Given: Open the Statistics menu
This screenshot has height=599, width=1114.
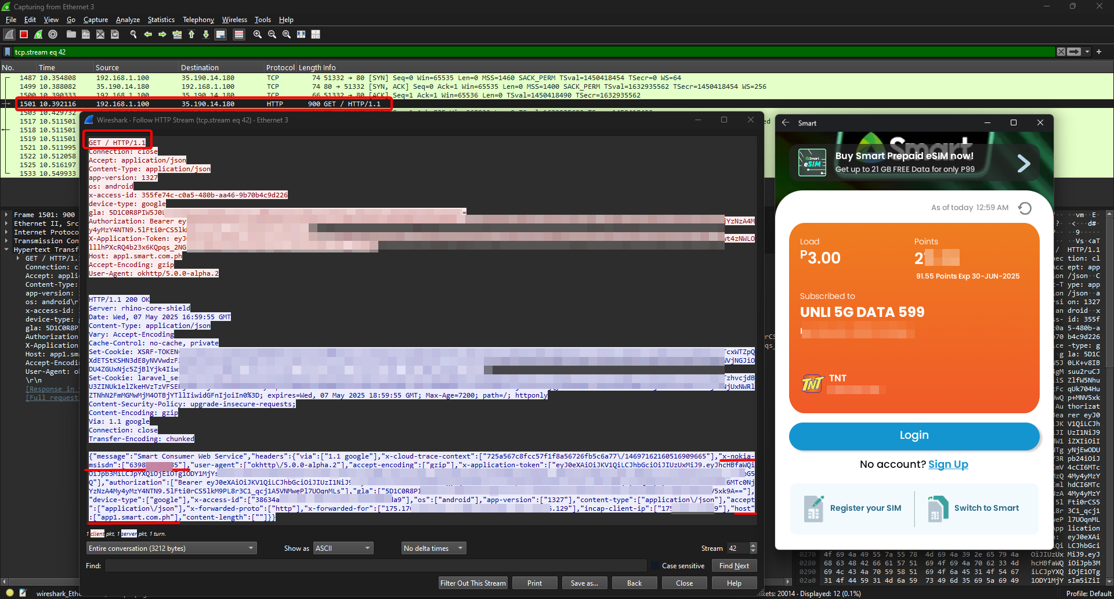Looking at the screenshot, I should pyautogui.click(x=161, y=19).
